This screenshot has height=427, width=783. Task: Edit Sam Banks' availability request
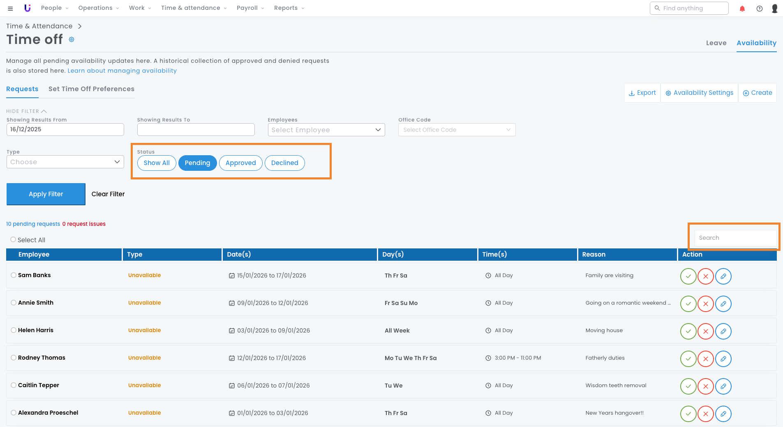[x=723, y=276]
